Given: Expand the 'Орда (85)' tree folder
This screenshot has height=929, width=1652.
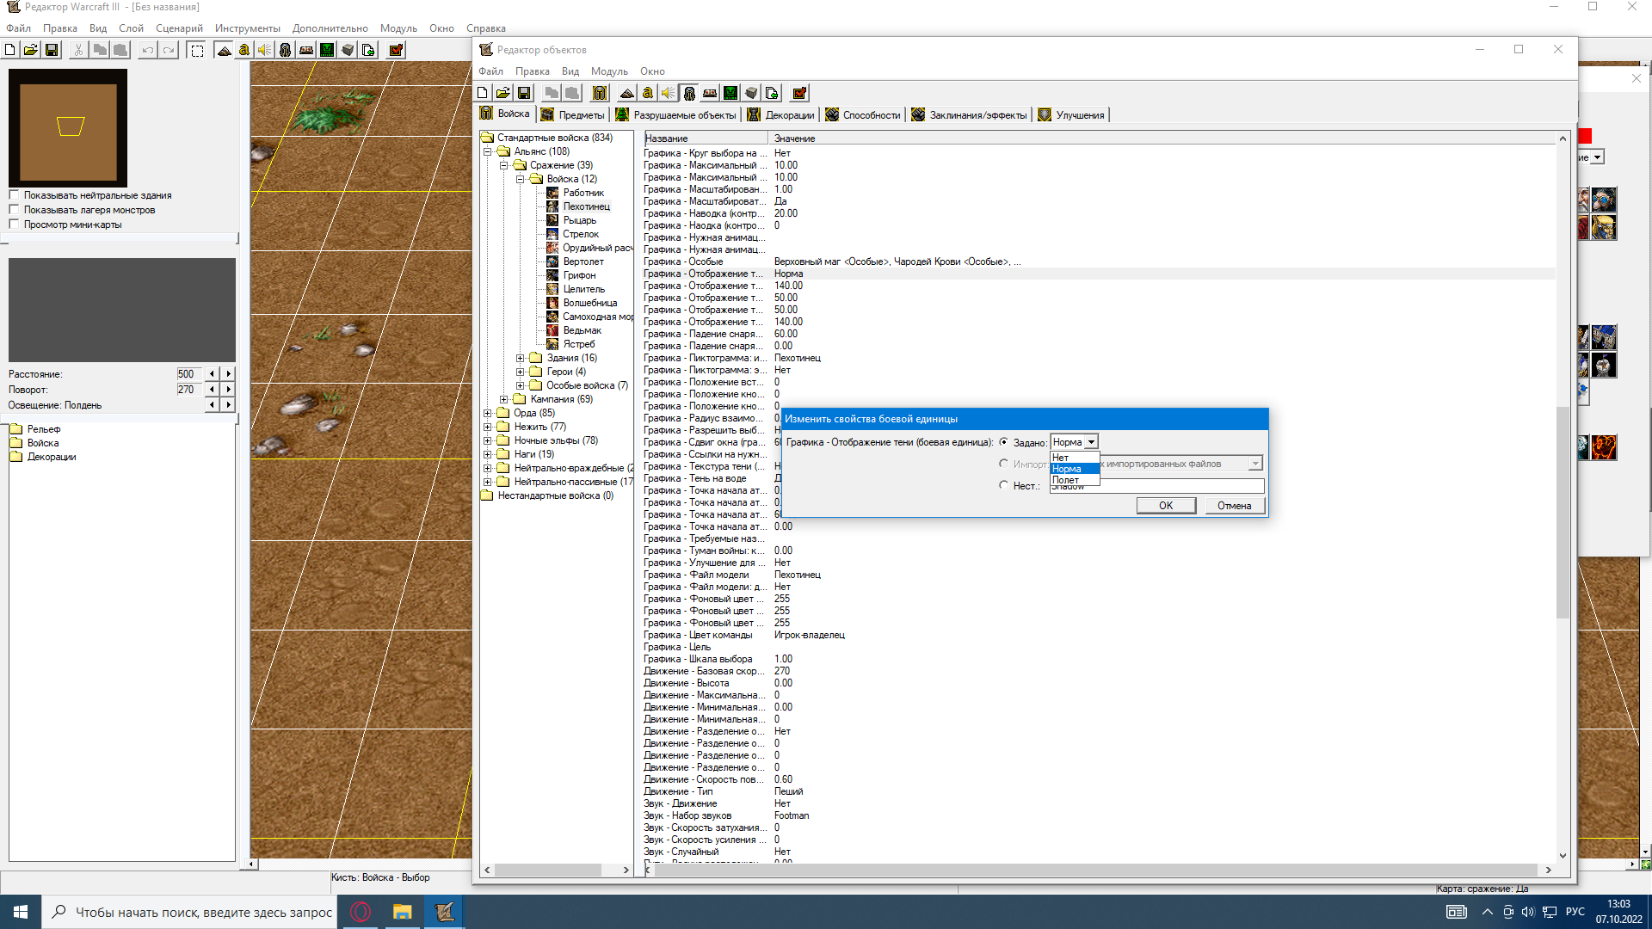Looking at the screenshot, I should tap(488, 413).
